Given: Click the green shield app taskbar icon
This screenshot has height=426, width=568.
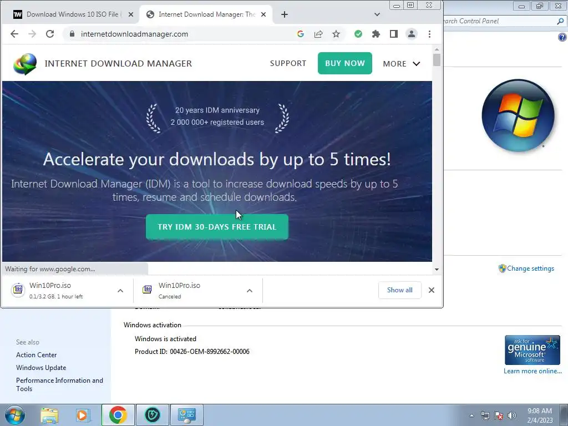Looking at the screenshot, I should (153, 415).
